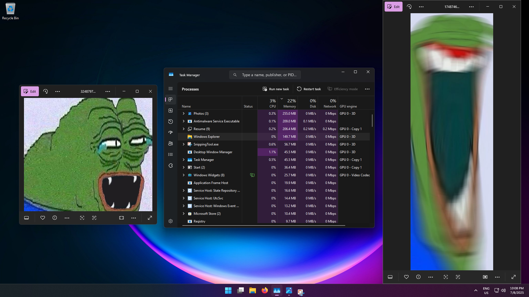Select the Desktop Window Manager process
The height and width of the screenshot is (297, 529).
click(274, 152)
